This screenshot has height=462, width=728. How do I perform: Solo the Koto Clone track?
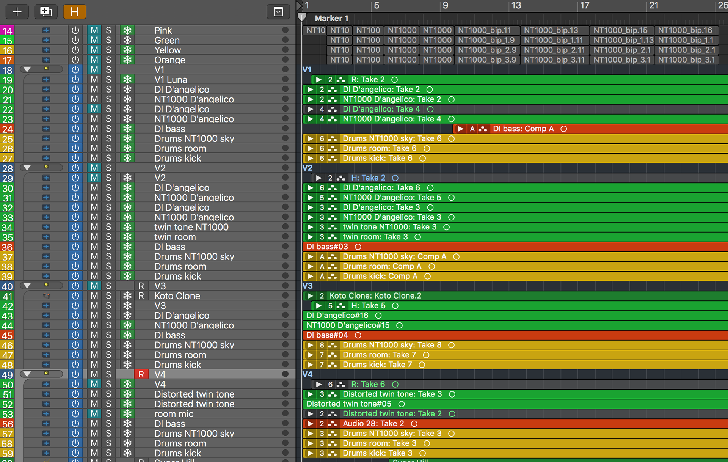click(x=108, y=296)
